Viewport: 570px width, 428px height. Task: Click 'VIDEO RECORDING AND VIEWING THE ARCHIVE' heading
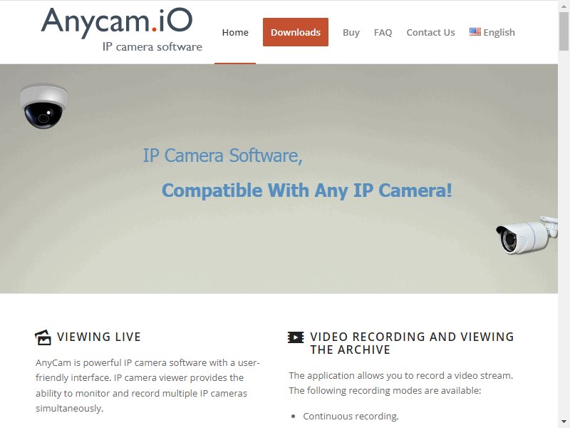point(412,343)
